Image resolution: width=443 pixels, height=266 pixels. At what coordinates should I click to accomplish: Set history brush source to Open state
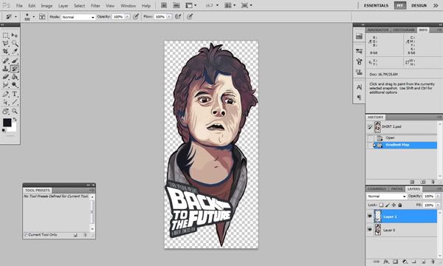pyautogui.click(x=370, y=138)
